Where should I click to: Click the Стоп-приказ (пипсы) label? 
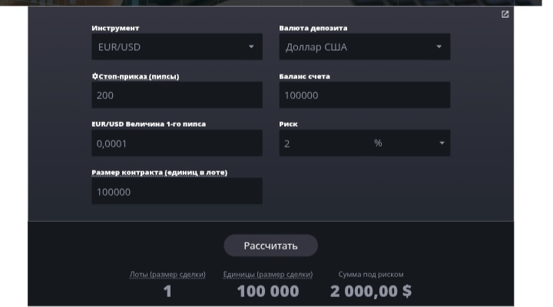click(x=138, y=77)
